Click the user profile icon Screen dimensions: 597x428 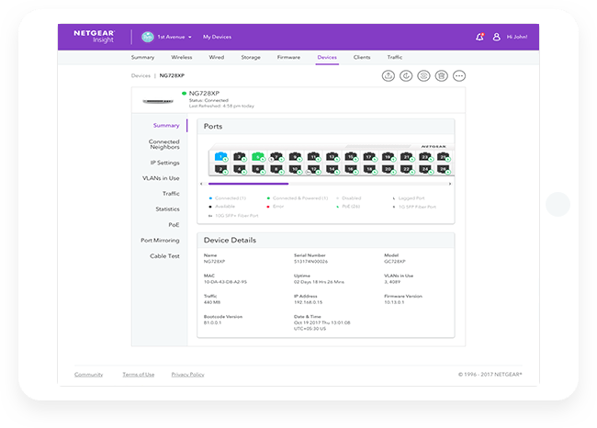[x=497, y=37]
